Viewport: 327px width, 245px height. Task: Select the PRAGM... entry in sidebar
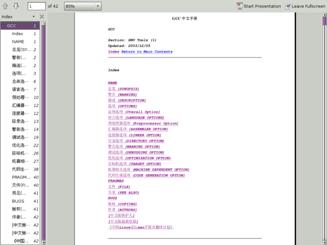[x=20, y=177]
